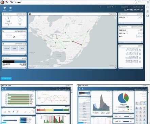Click the Cloud Connection panel header icon

3,31
